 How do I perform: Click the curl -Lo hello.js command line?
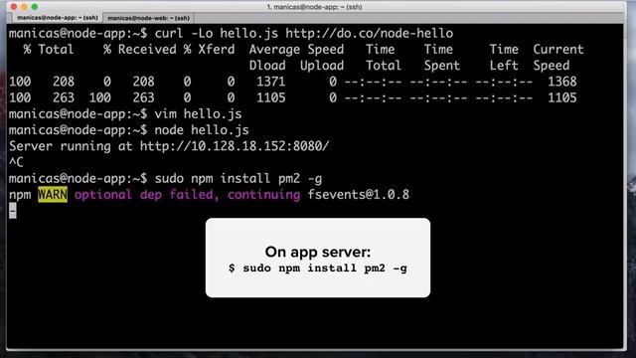click(231, 33)
